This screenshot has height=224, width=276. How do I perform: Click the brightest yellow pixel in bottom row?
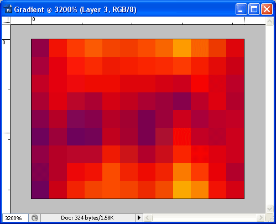[x=182, y=190]
